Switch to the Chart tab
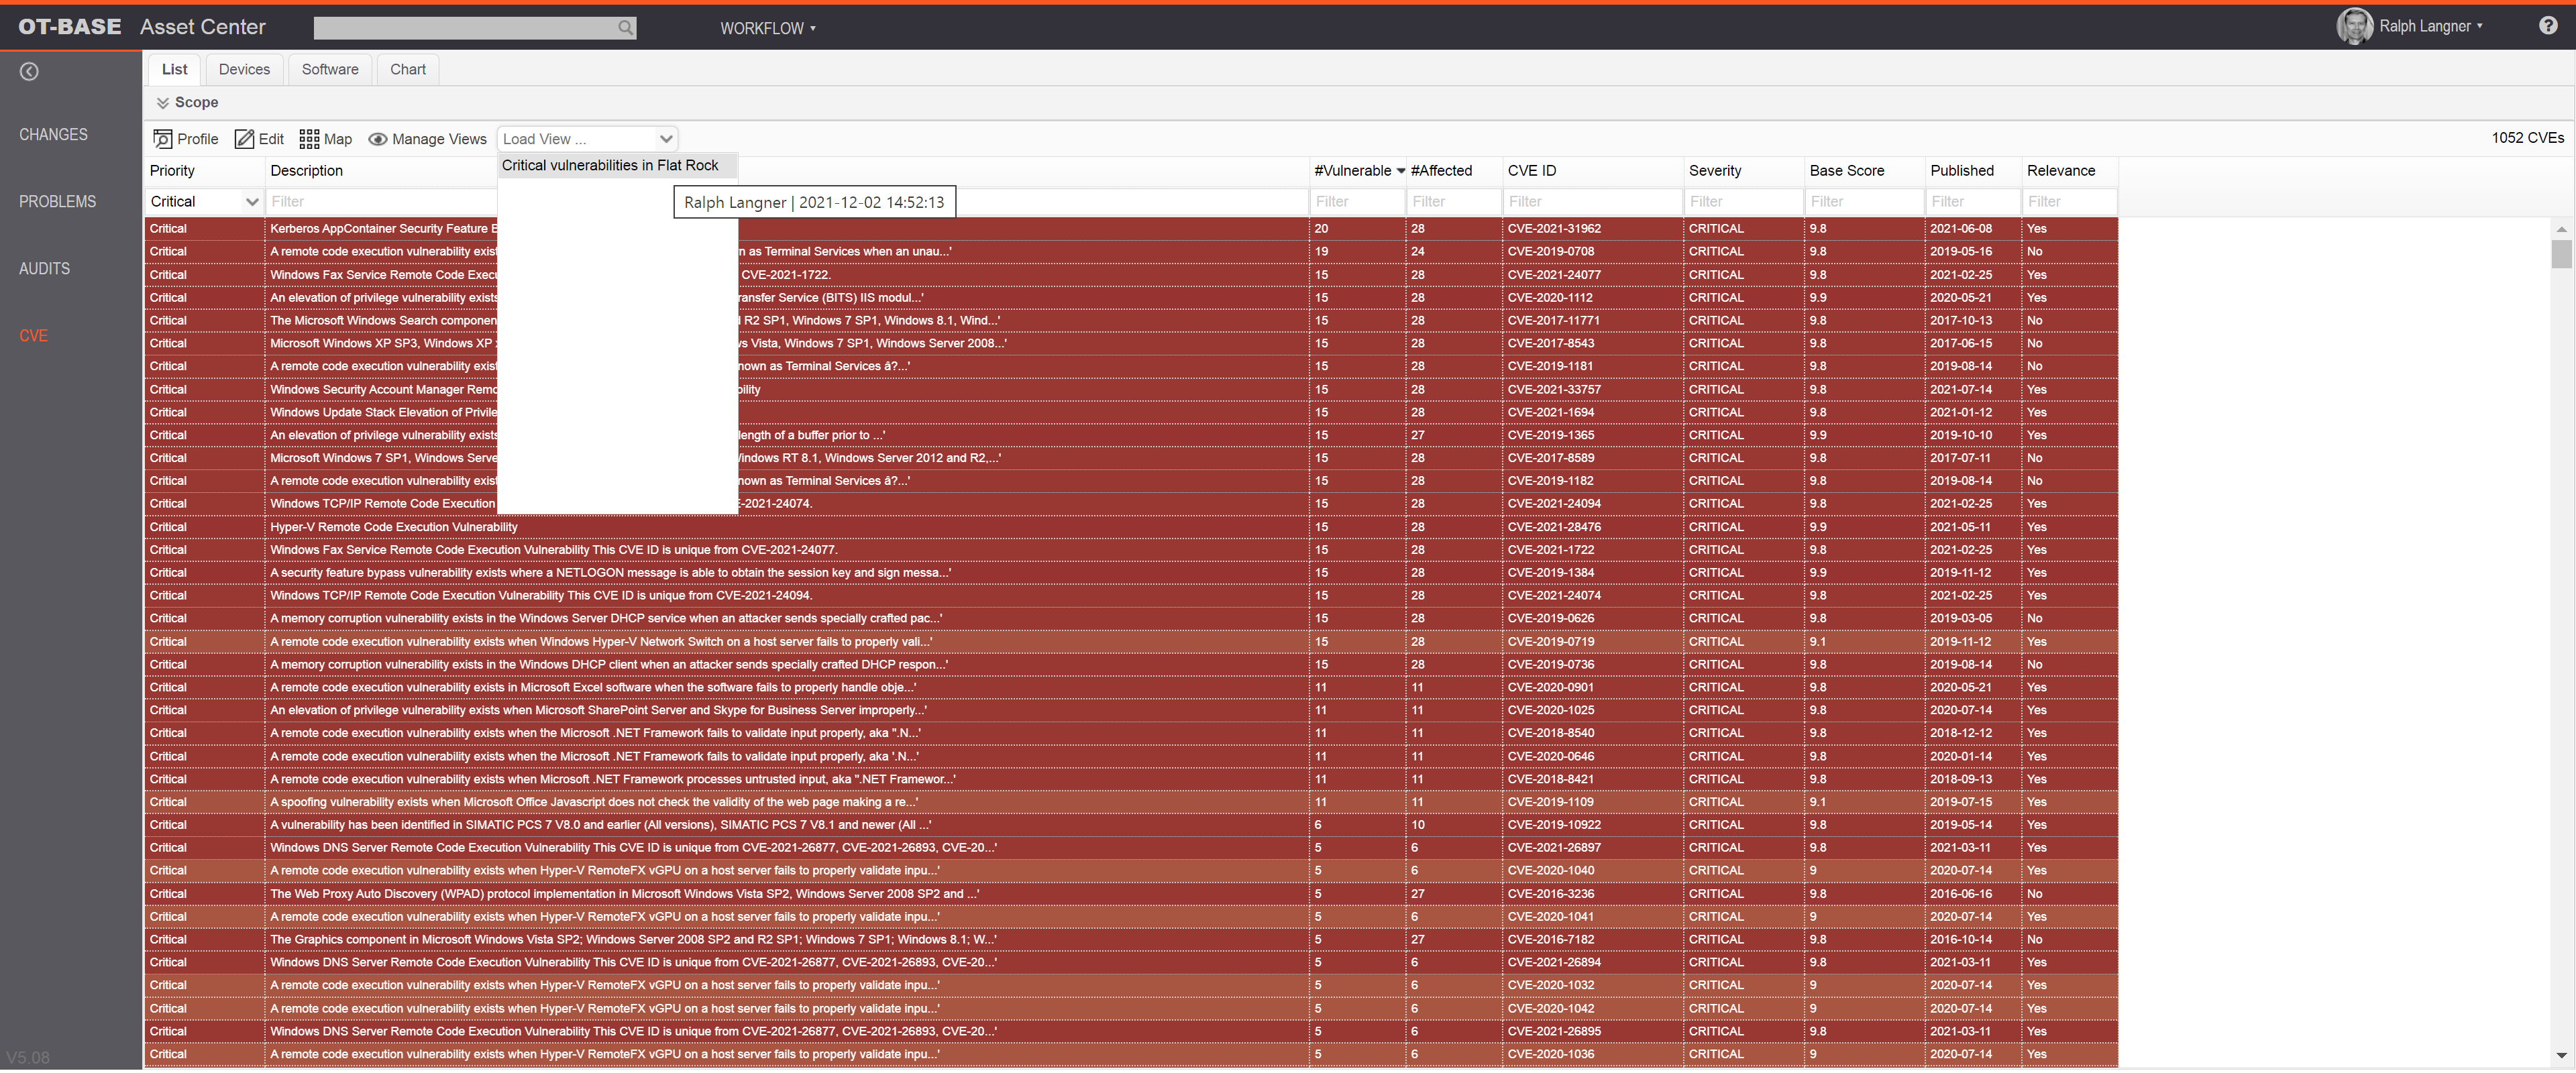Image resolution: width=2576 pixels, height=1073 pixels. point(408,69)
